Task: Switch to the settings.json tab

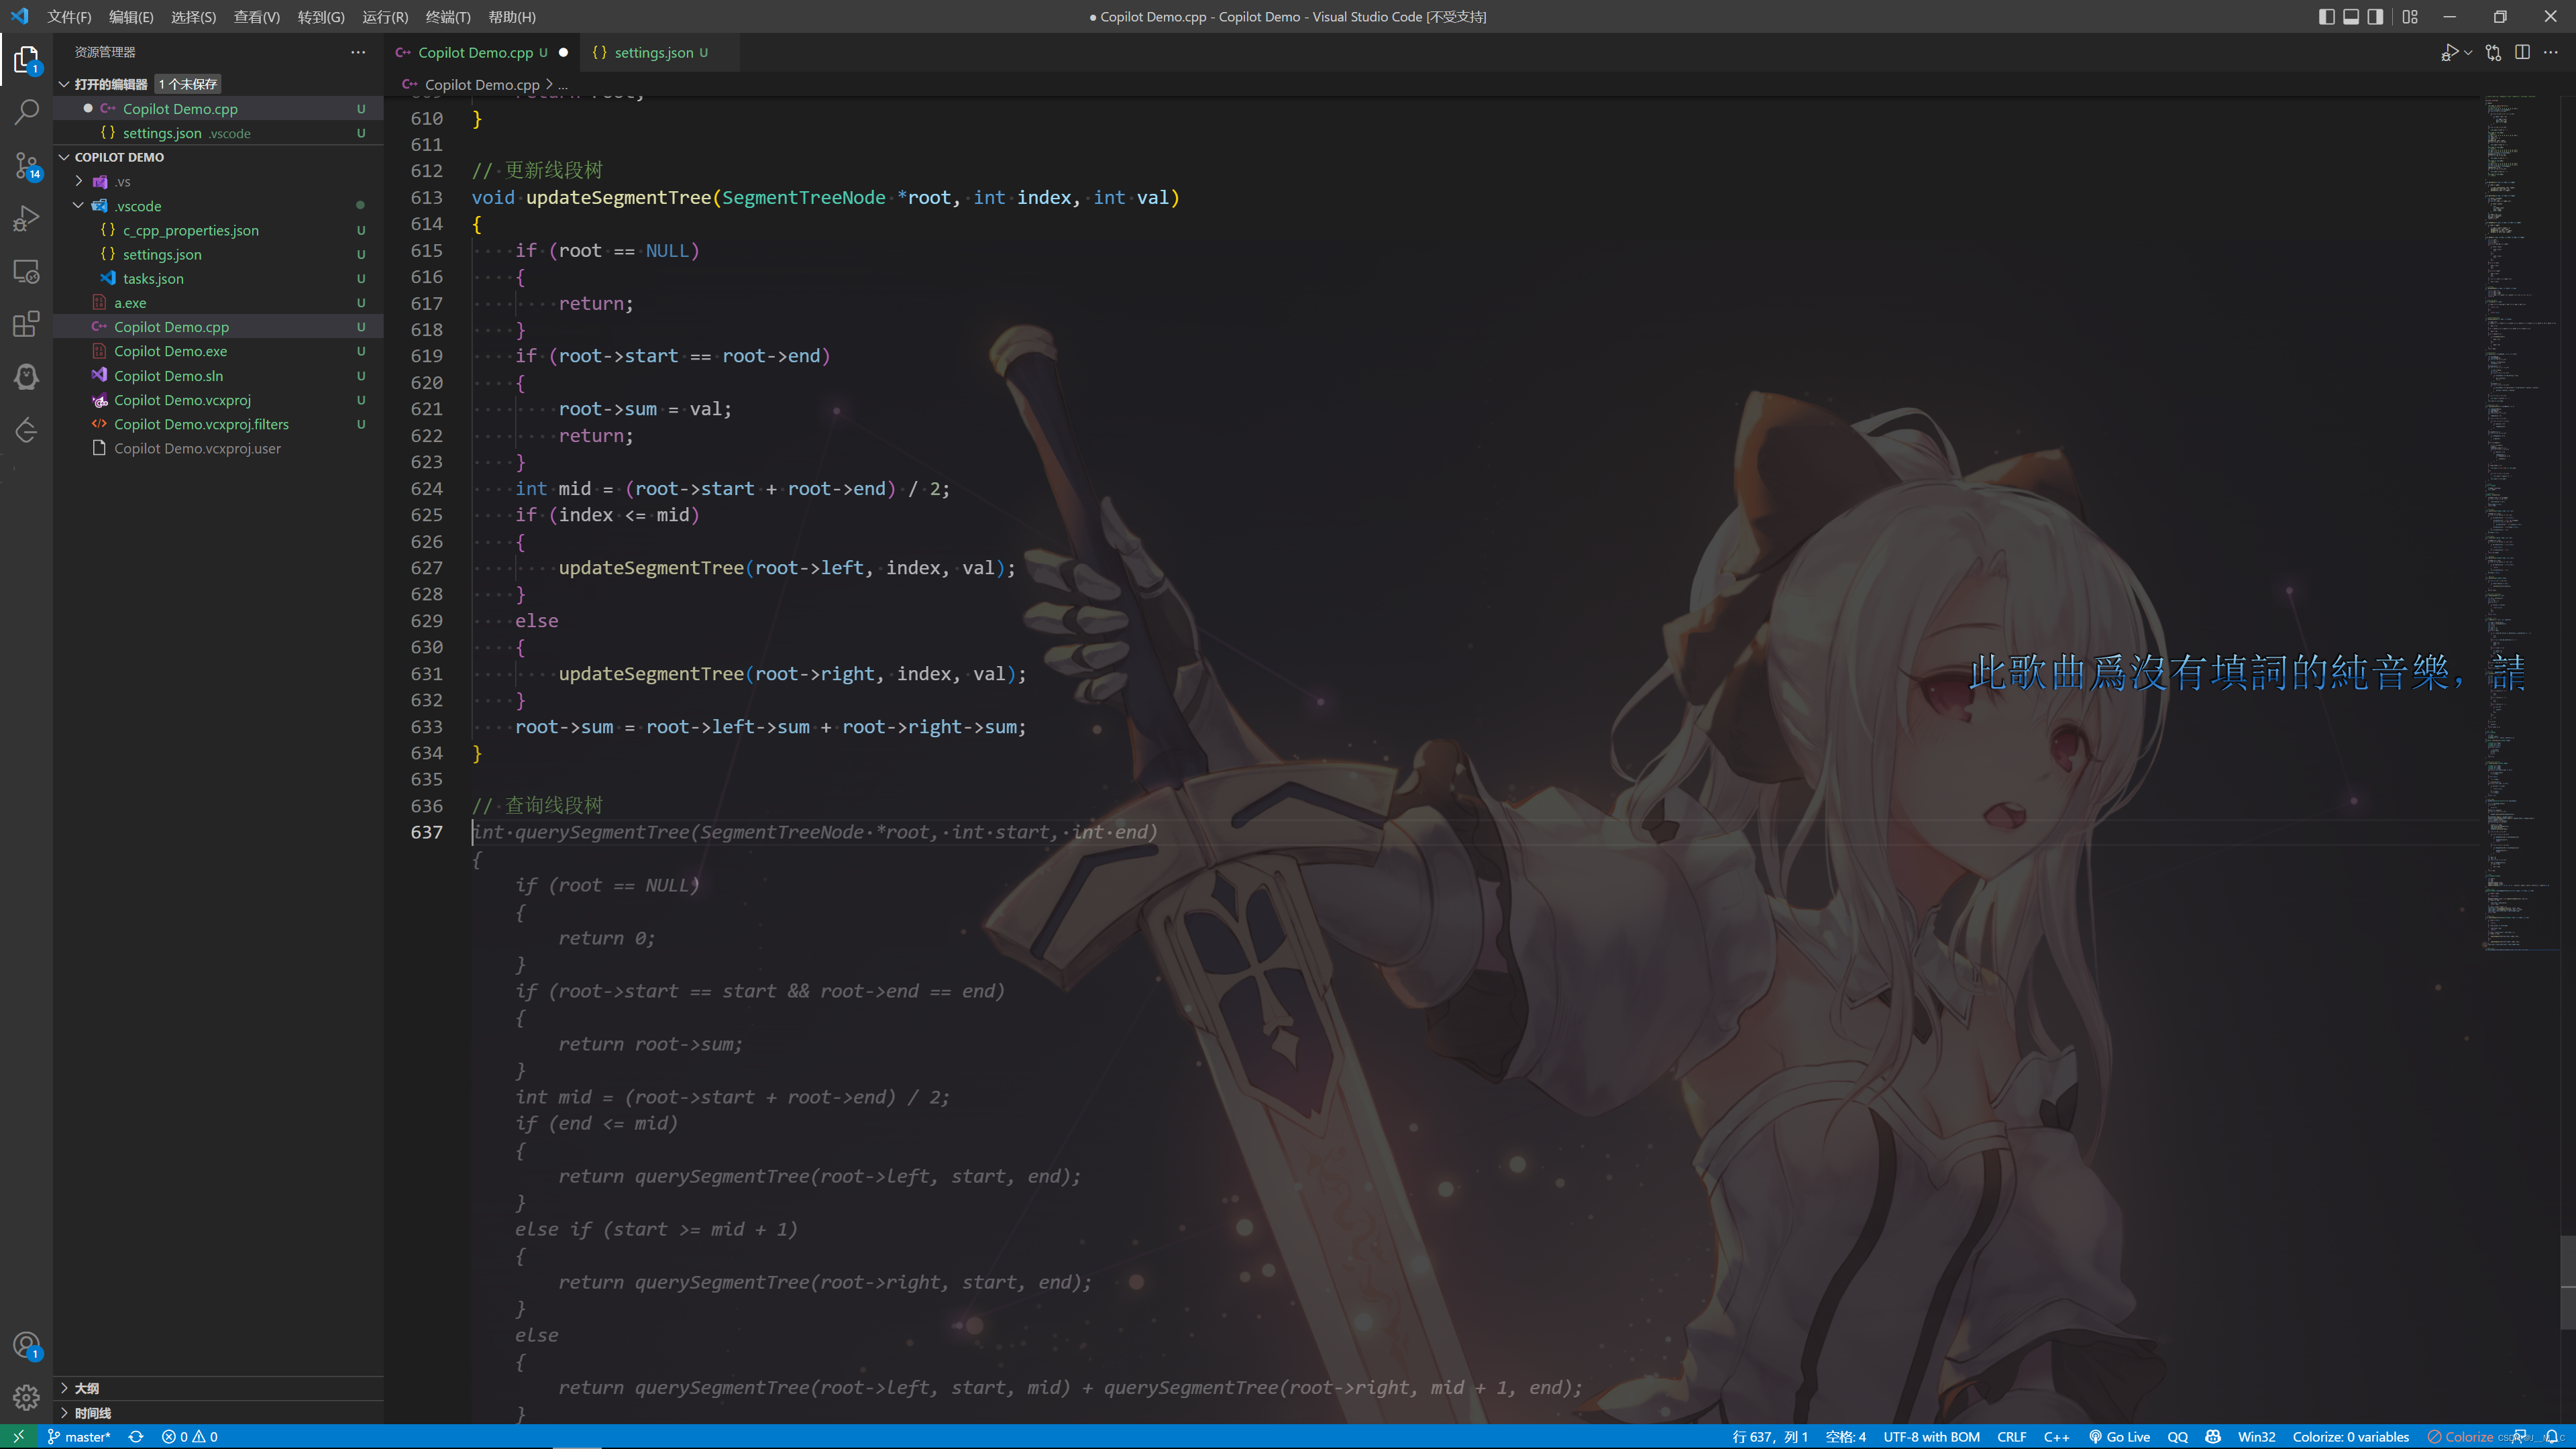Action: (653, 53)
